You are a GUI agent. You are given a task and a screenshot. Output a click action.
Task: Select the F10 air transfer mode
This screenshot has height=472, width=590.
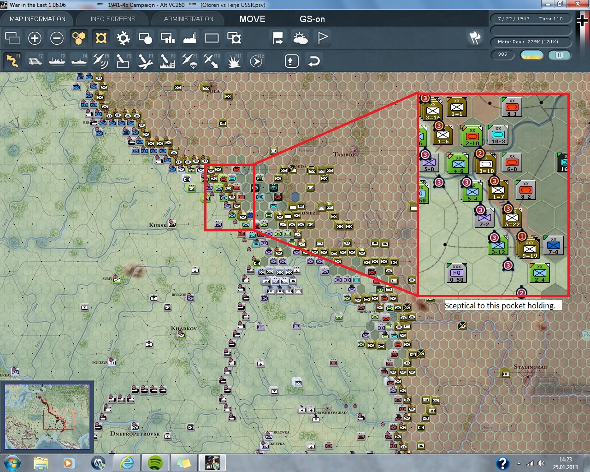(212, 61)
